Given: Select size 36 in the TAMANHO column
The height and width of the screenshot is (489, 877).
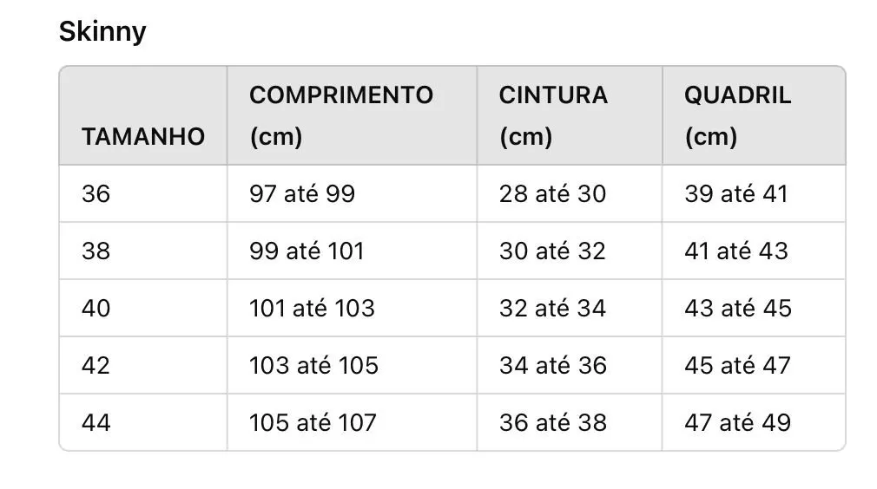Looking at the screenshot, I should pyautogui.click(x=143, y=193).
